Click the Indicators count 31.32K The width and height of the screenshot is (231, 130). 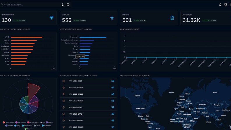click(x=191, y=20)
